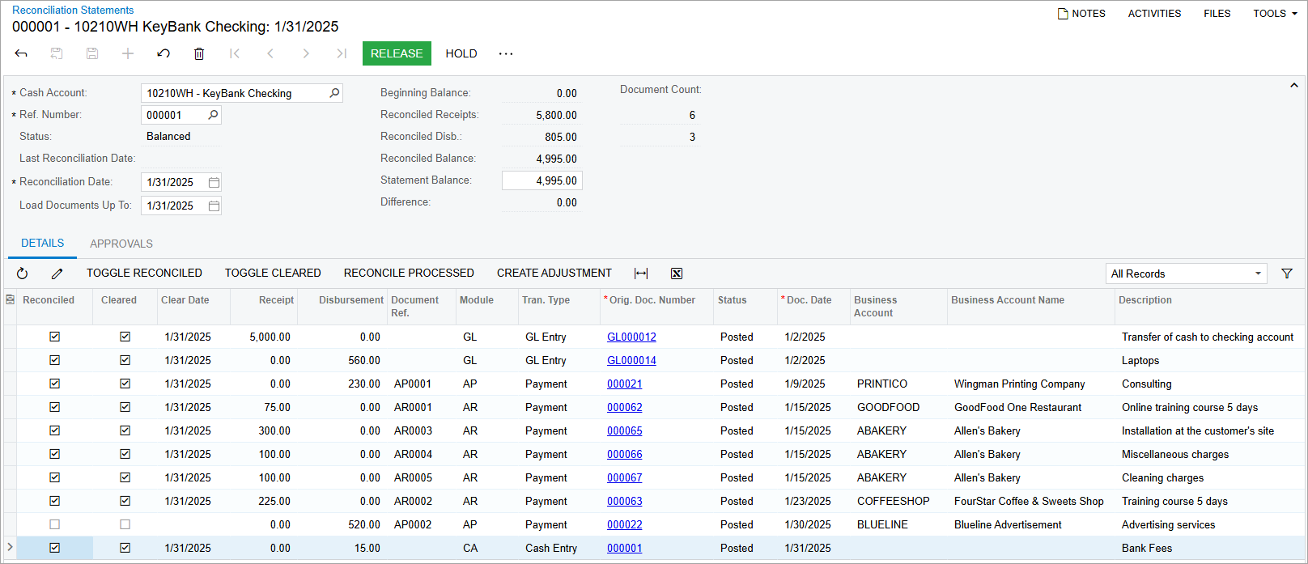Open the ACTIVITIES menu item

pos(1154,14)
